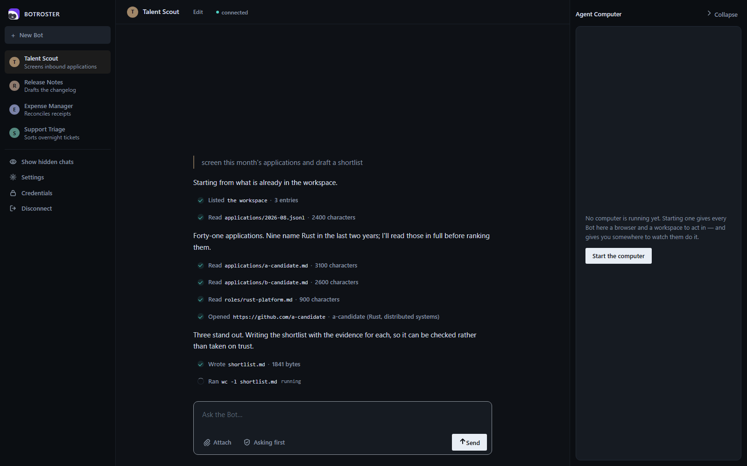Click the 'running' status label
This screenshot has width=747, height=466.
(291, 382)
